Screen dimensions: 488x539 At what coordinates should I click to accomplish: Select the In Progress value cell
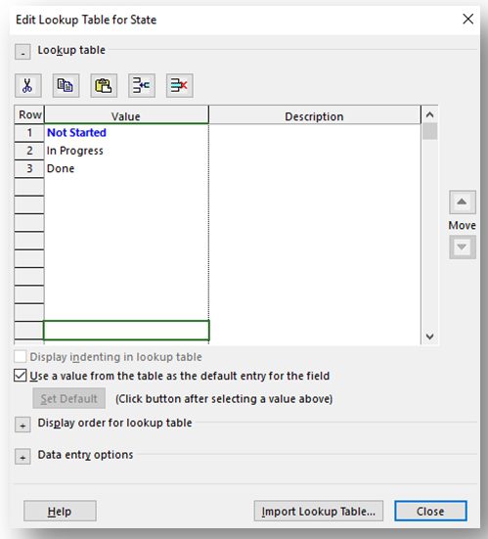126,151
